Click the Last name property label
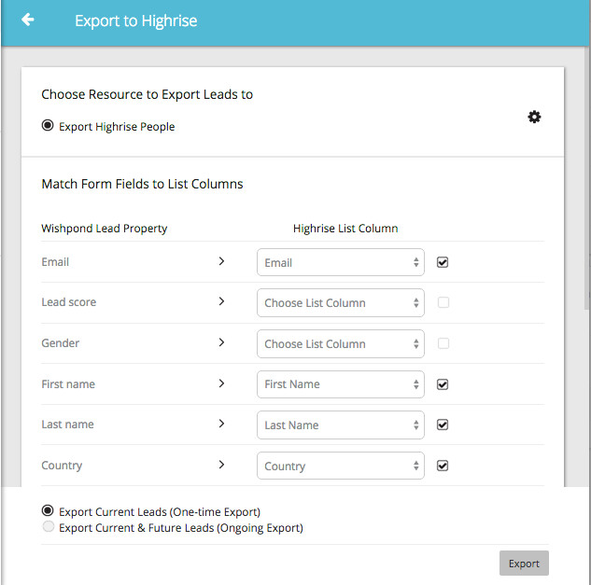The height and width of the screenshot is (585, 591). pos(67,425)
